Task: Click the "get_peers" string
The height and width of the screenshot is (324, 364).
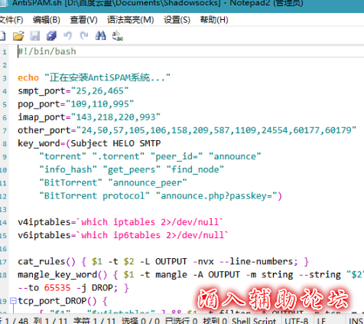Action: tap(132, 169)
